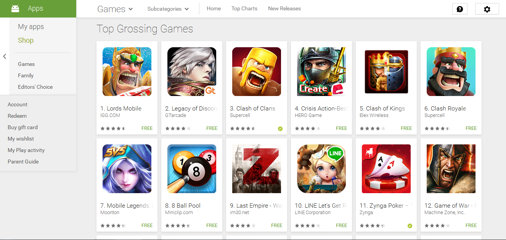Click the Android Apps logo icon

tap(15, 8)
